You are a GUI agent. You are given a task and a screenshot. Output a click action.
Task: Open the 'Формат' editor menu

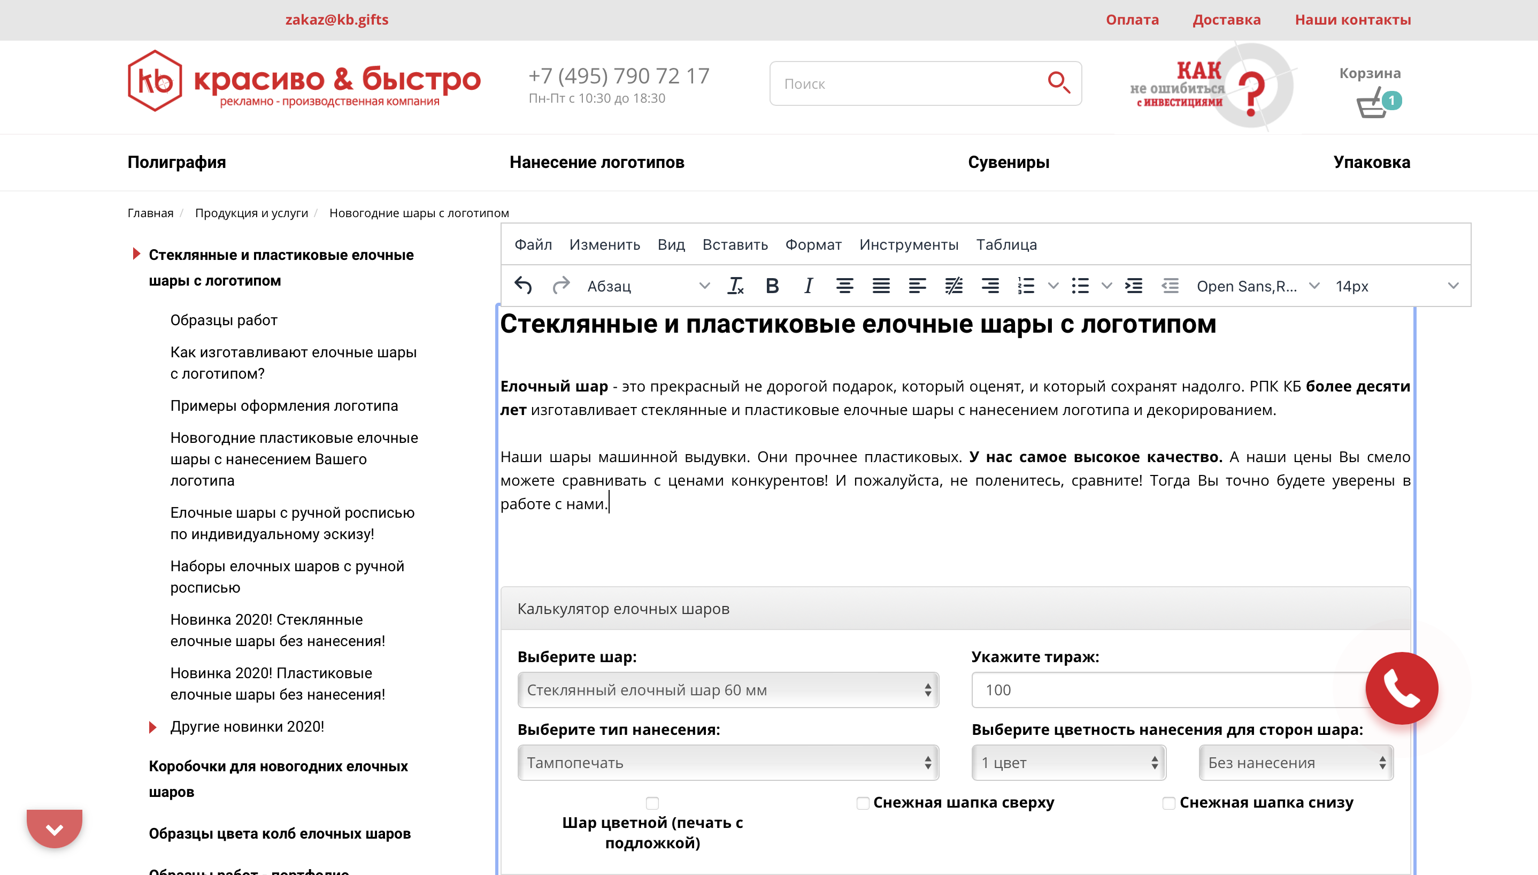pos(813,244)
